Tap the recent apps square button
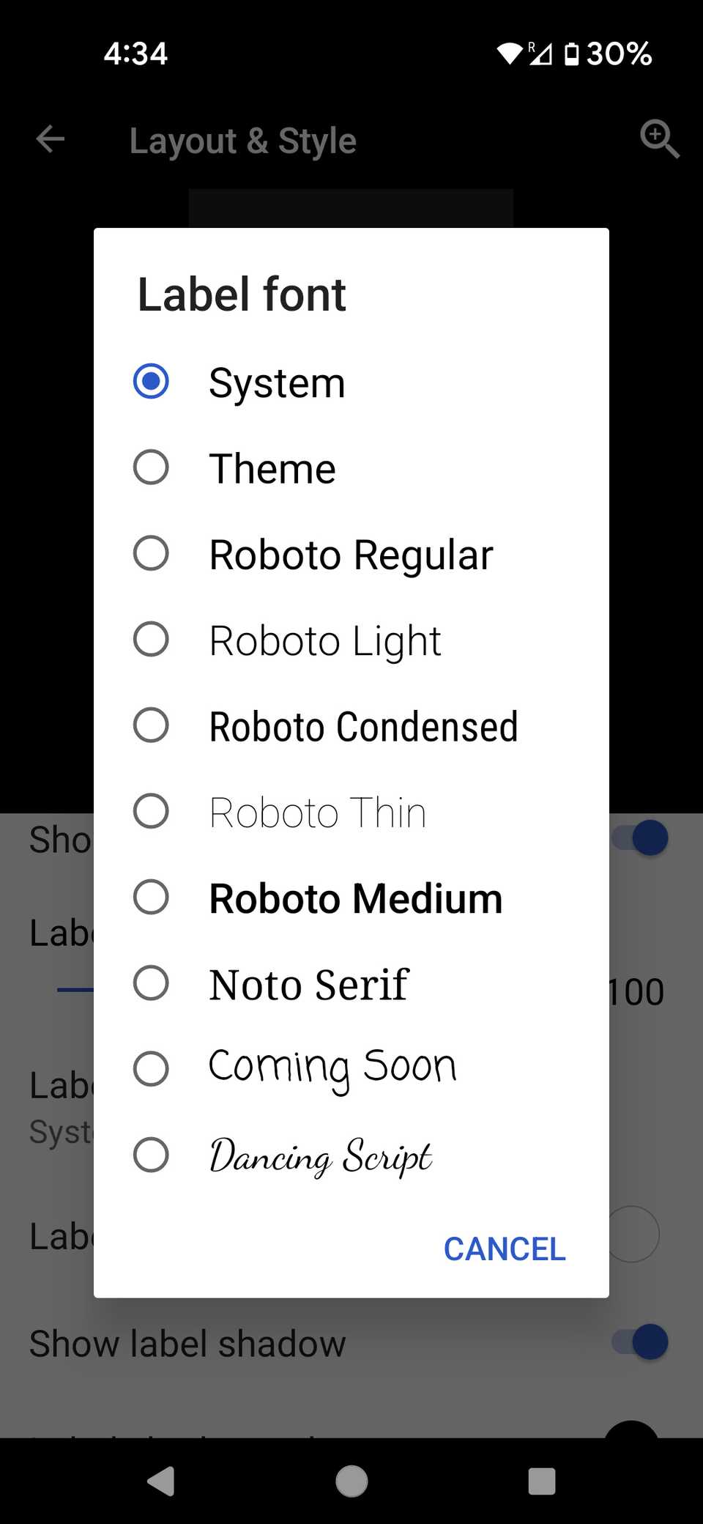This screenshot has width=703, height=1524. 541,1479
